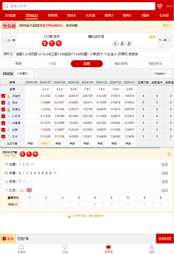Open the 切换条件 dropdown
The height and width of the screenshot is (254, 174).
click(162, 74)
